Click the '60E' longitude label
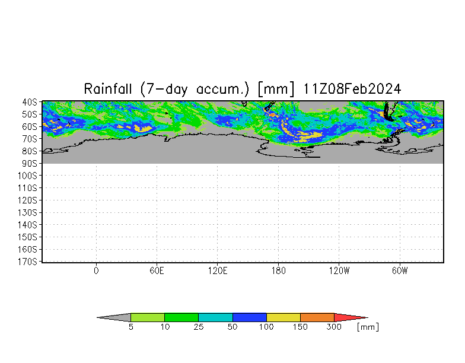Image resolution: width=465 pixels, height=363 pixels. pyautogui.click(x=157, y=270)
